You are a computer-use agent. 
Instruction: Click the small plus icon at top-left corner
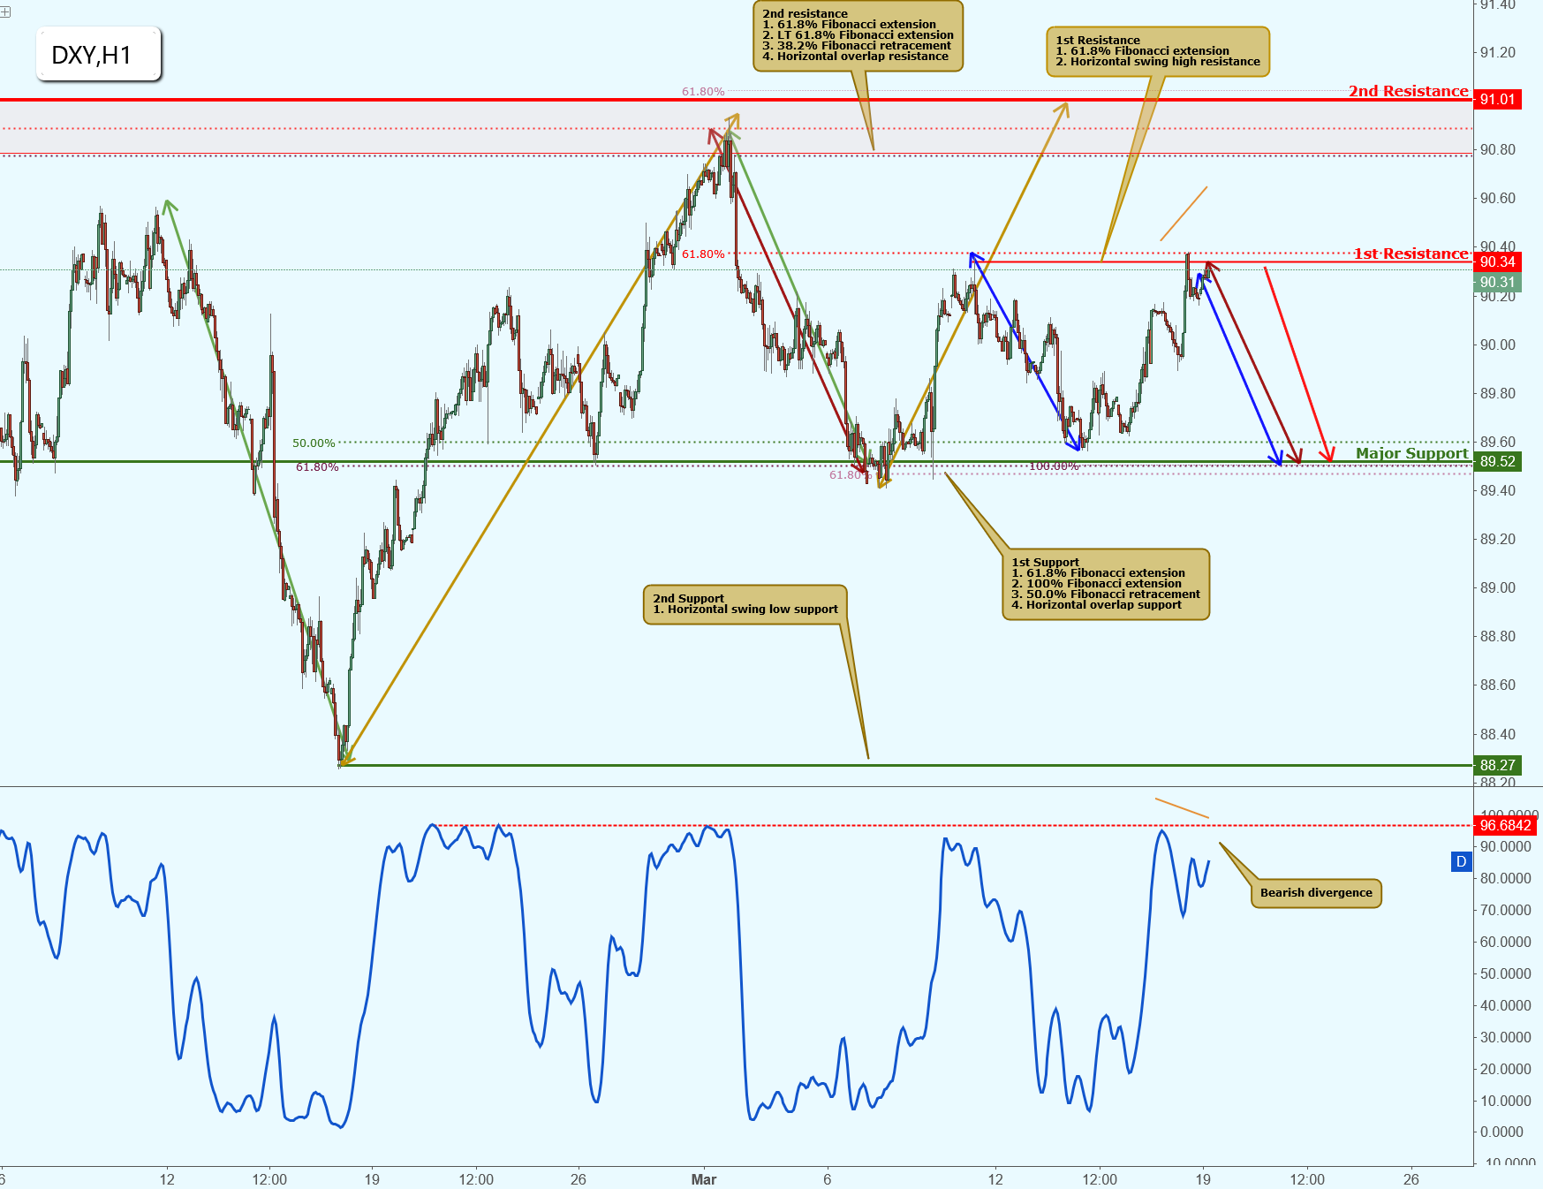[x=5, y=11]
